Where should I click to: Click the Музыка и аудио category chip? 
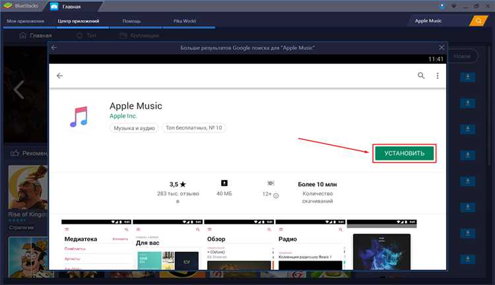(x=134, y=128)
